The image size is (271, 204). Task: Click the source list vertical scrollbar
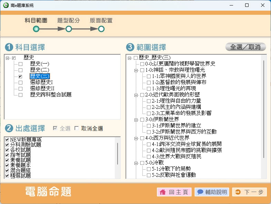tap(118, 154)
